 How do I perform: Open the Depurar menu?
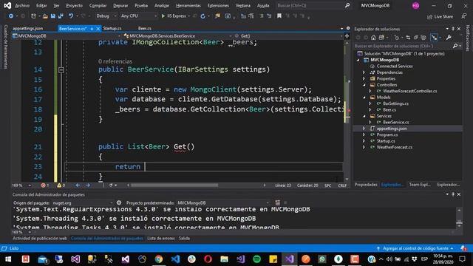(120, 5)
